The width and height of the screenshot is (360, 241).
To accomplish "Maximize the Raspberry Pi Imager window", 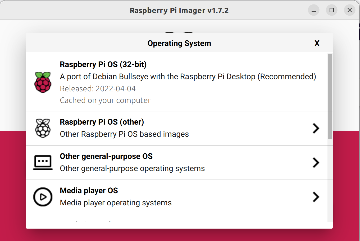I will pos(332,10).
